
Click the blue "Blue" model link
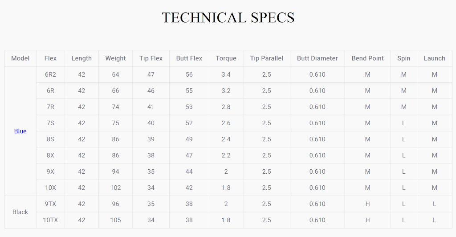click(x=20, y=131)
